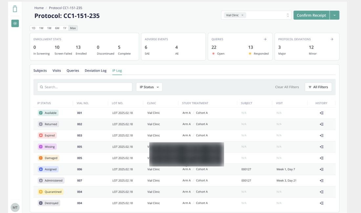The width and height of the screenshot is (361, 213).
Task: Remove the Vial Clinic chip
Action: 242,15
